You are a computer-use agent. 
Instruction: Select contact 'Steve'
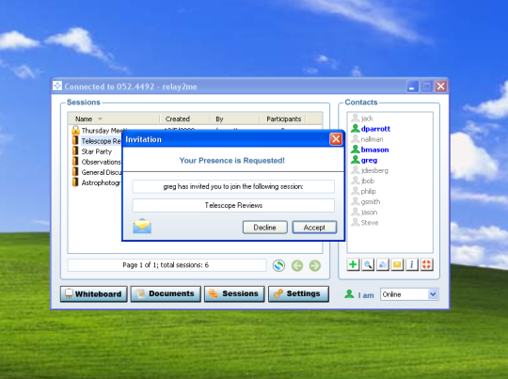365,222
